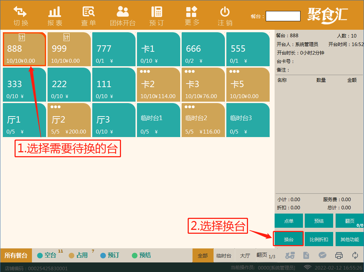Click 翻页 1/3 page turn in bottom bar
The width and height of the screenshot is (364, 272).
click(266, 256)
